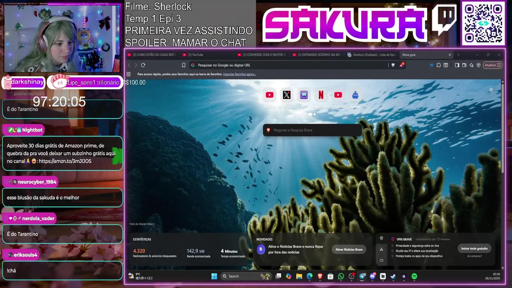Click the 142,9 MB bandwidth saved statistic
Image resolution: width=512 pixels, height=288 pixels.
coord(198,253)
